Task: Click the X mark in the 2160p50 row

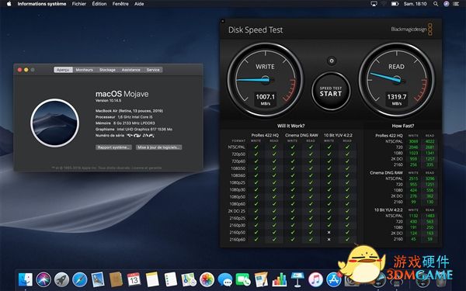Action: (329, 233)
